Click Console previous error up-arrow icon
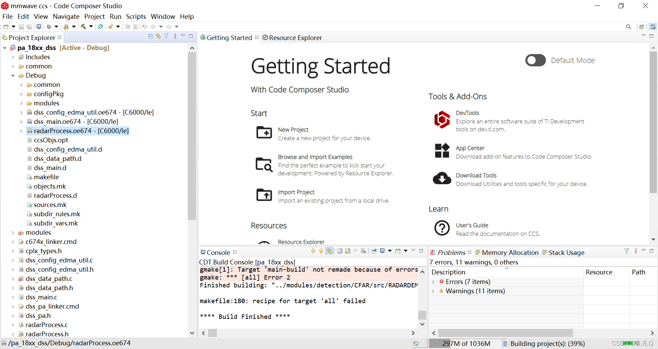The image size is (658, 349). click(321, 251)
